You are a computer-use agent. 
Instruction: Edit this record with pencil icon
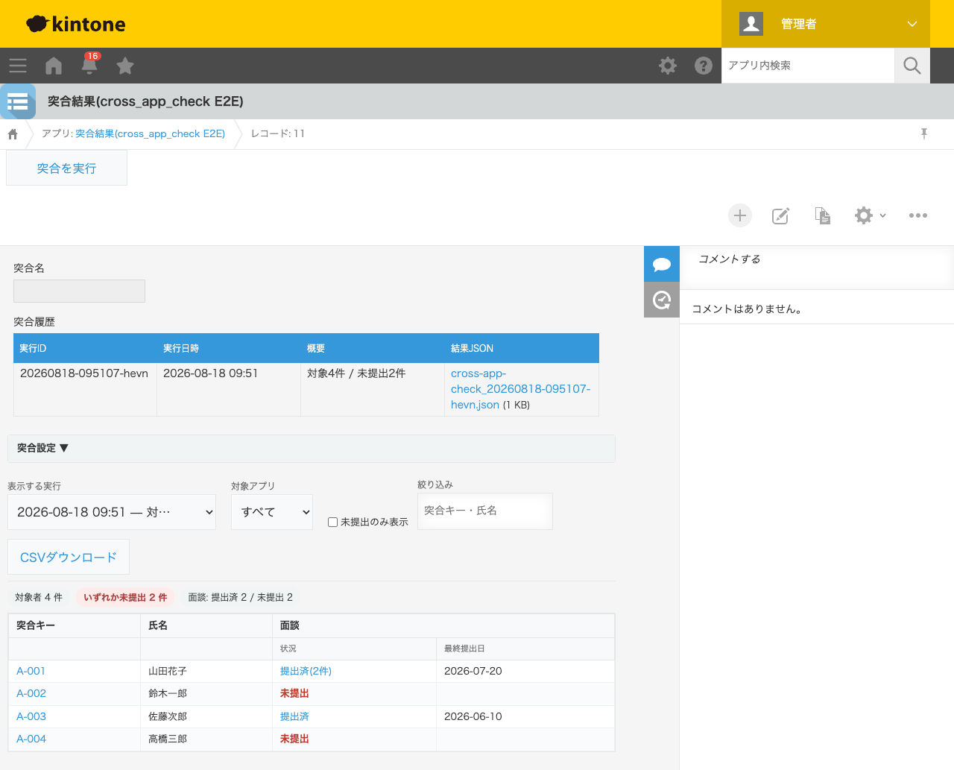[780, 215]
